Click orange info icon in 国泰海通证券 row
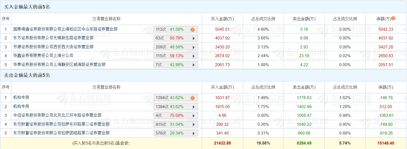The width and height of the screenshot is (407, 149). (x=193, y=29)
